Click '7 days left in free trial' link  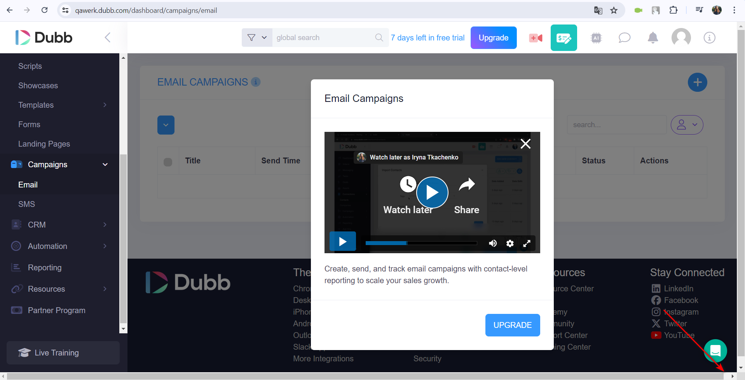coord(427,38)
